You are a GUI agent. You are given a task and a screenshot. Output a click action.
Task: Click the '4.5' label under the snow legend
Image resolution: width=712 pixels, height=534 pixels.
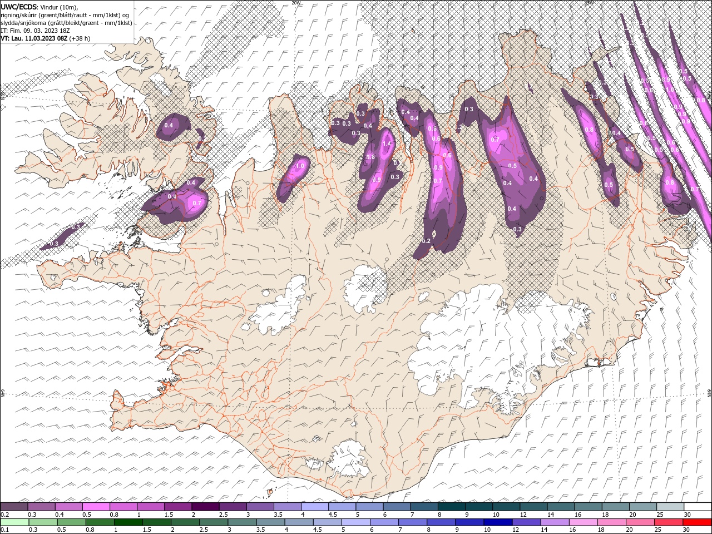[333, 515]
